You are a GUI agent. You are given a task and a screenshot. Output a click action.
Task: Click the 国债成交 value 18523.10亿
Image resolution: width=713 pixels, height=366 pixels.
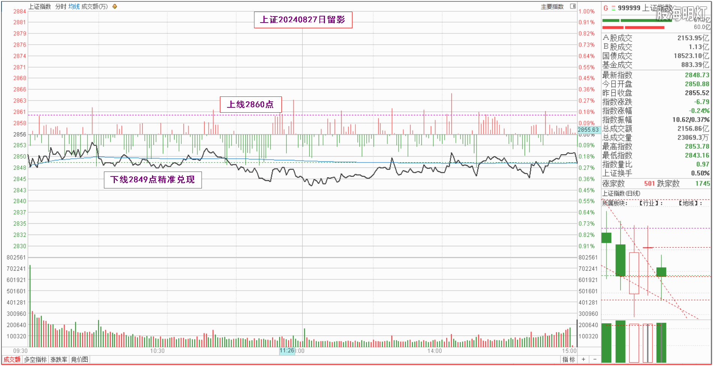(x=692, y=56)
